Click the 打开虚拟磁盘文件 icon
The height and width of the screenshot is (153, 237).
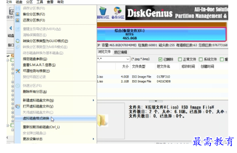click(x=18, y=106)
